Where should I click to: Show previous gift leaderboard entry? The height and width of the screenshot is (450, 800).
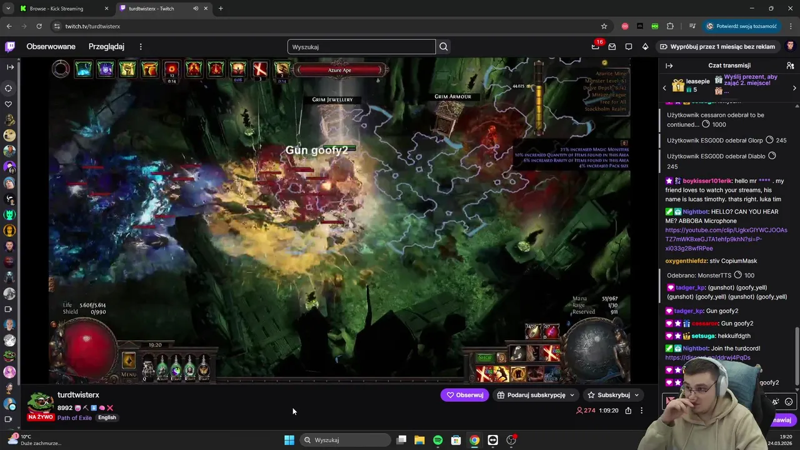[x=664, y=88]
